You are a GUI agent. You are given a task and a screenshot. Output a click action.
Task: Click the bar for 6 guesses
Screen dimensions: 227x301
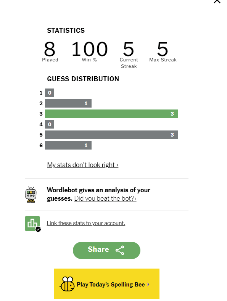(68, 145)
